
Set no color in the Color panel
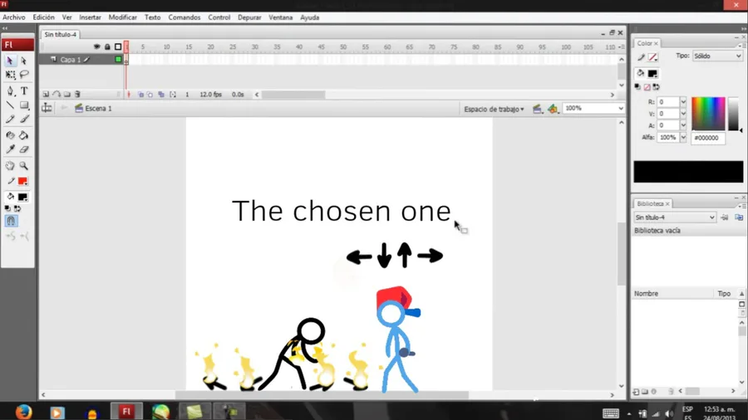(647, 87)
